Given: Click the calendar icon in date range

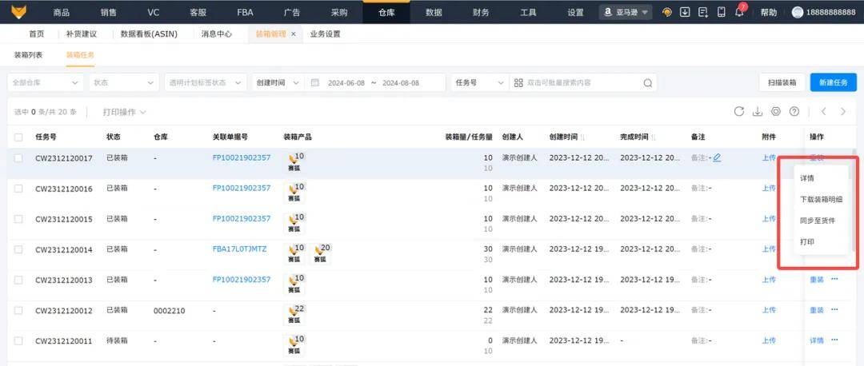Looking at the screenshot, I should click(315, 83).
